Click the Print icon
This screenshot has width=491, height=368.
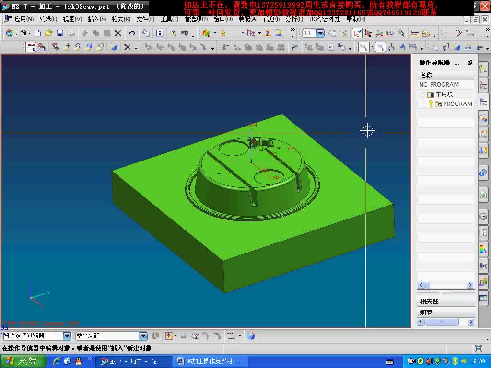71,33
